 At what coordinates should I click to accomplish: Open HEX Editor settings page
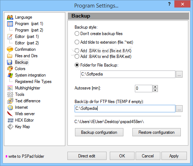[24, 120]
